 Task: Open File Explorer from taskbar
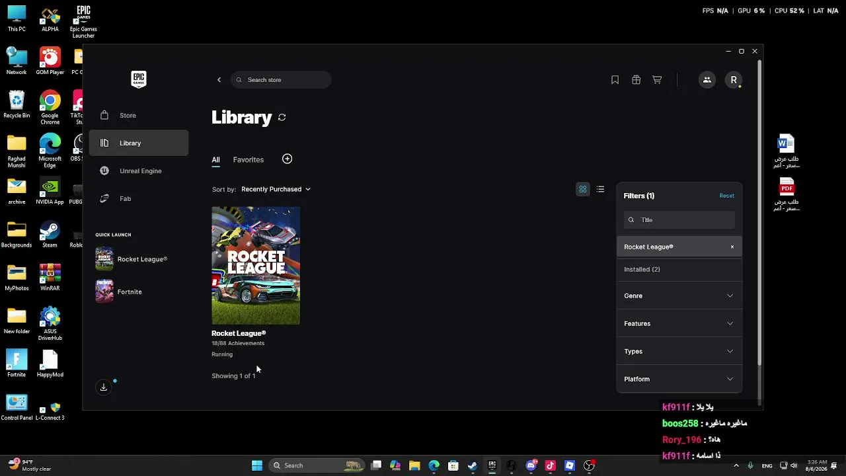click(414, 465)
